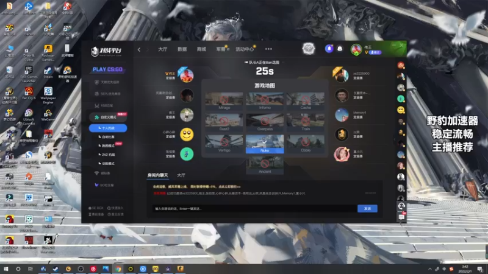
Task: Open the green player avatar in team A
Action: [187, 154]
